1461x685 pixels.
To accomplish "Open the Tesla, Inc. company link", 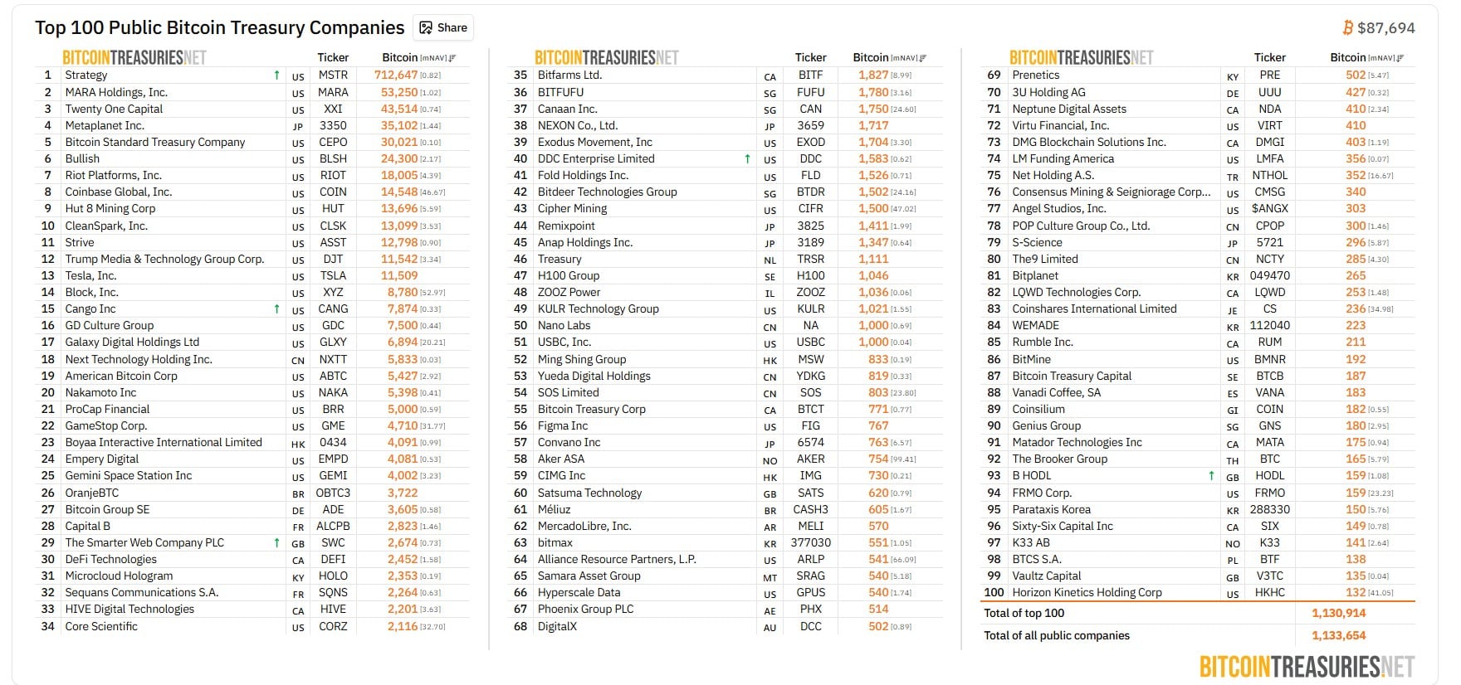I will (90, 275).
